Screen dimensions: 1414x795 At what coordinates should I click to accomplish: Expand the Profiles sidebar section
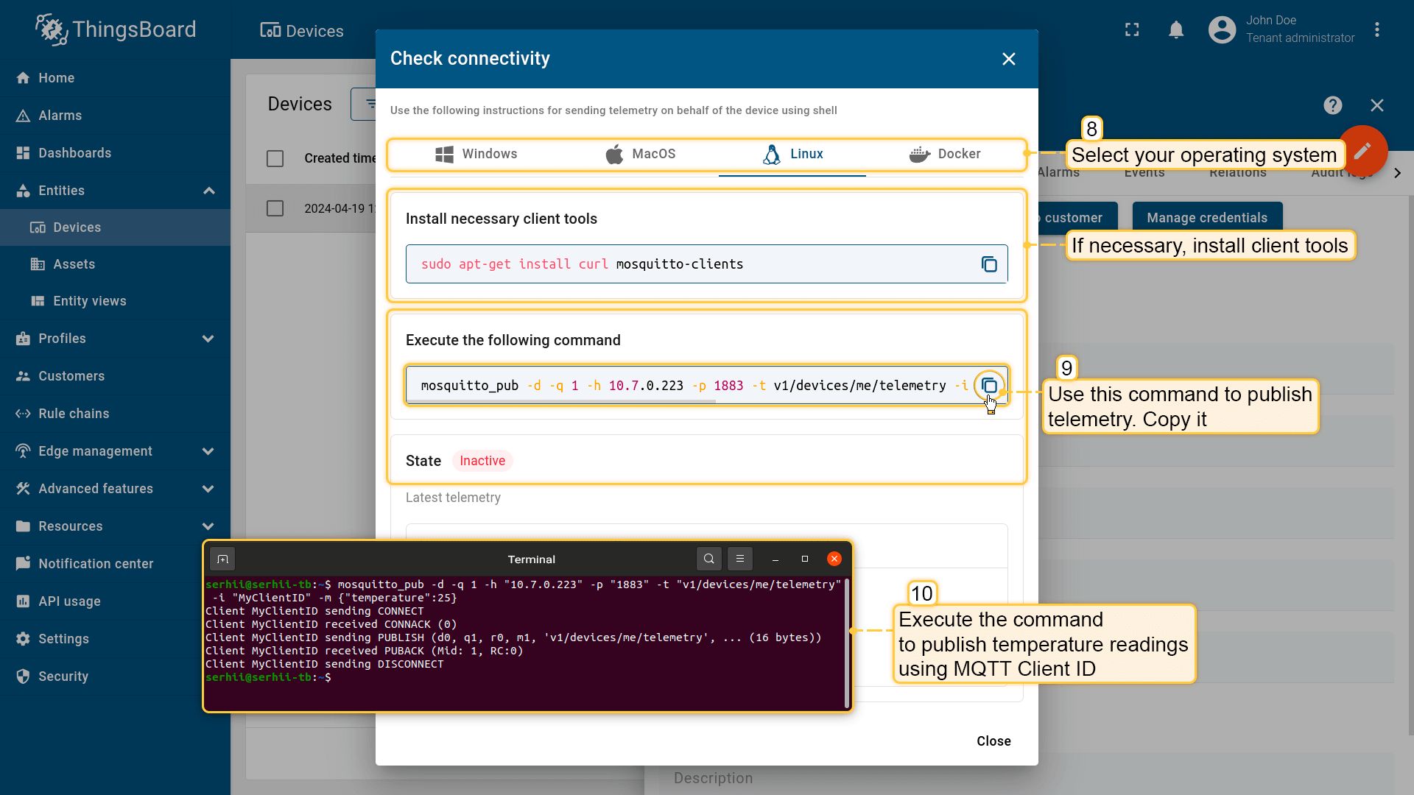pyautogui.click(x=208, y=339)
